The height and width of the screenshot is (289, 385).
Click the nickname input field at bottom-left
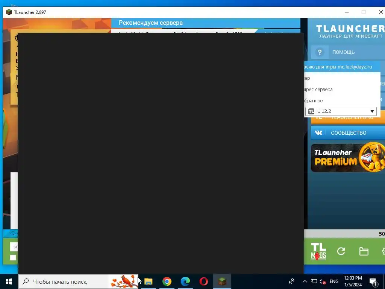pos(14,247)
